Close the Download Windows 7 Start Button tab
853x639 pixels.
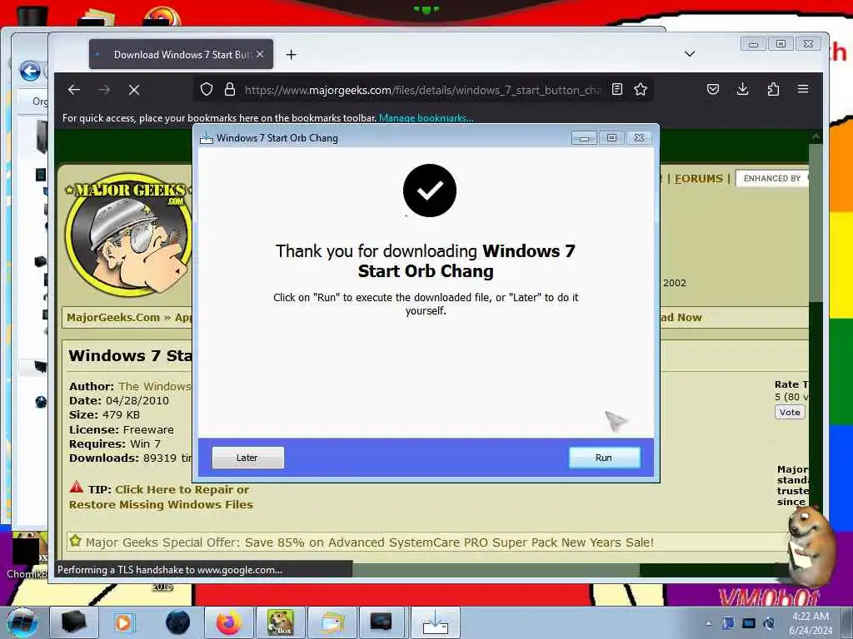coord(260,54)
